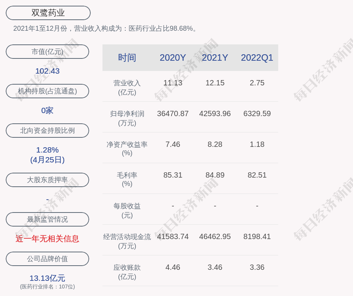
Task: Click the 时间 column header
Action: click(127, 58)
